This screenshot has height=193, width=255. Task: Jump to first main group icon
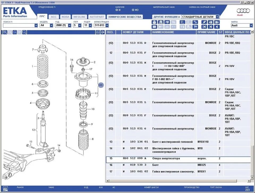(x=204, y=27)
